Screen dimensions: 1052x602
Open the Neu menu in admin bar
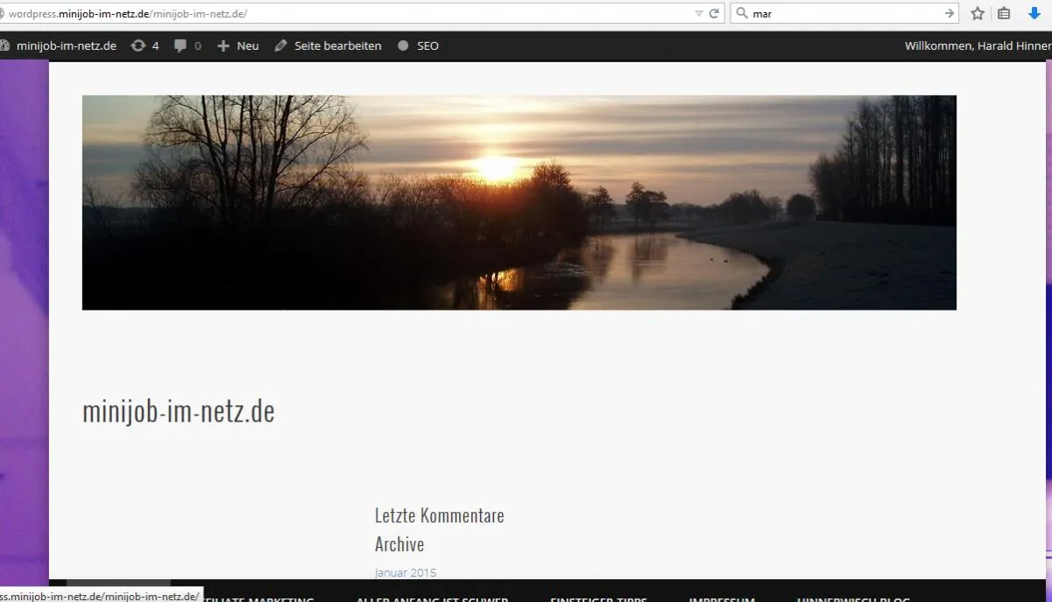(248, 45)
